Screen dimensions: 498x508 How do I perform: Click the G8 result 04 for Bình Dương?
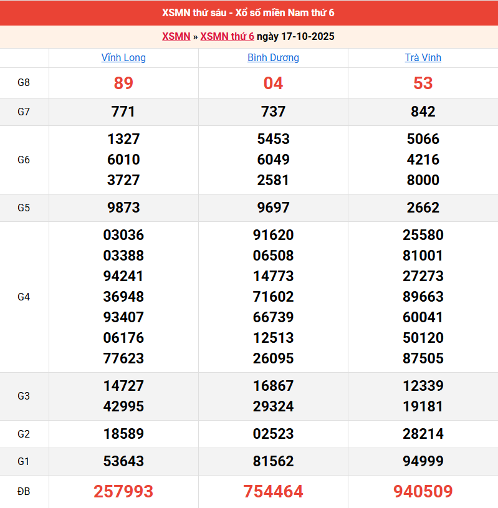coord(273,83)
